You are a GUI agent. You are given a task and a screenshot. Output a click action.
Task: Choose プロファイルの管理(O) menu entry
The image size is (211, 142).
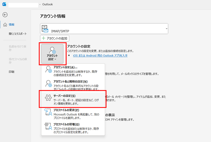(x=66, y=124)
